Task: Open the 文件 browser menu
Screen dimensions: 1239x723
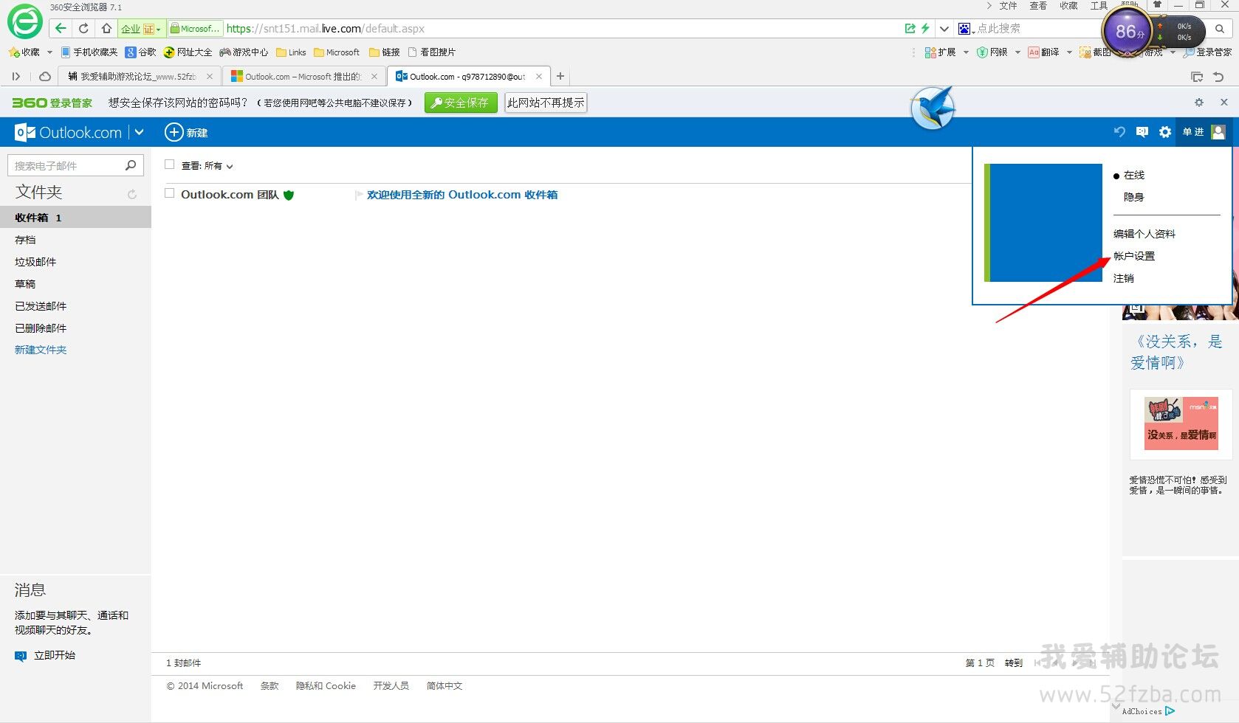Action: (x=1008, y=6)
